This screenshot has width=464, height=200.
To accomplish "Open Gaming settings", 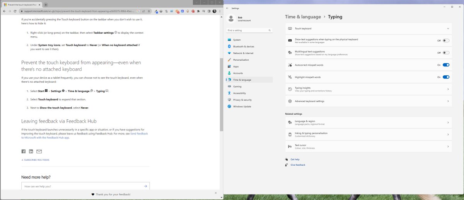I will 249,86.
